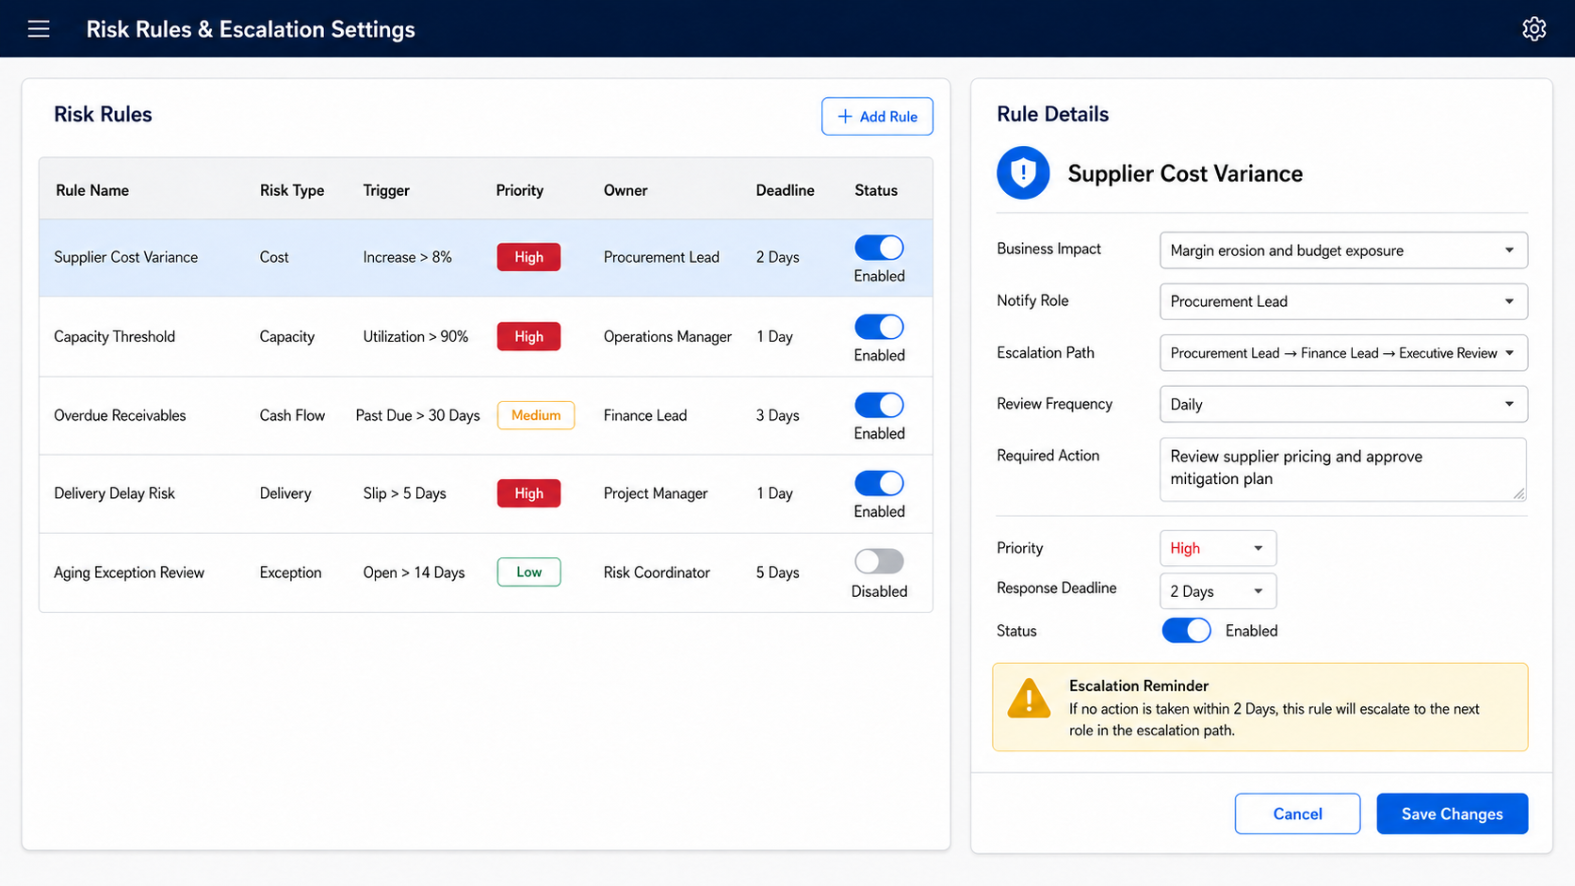Screen dimensions: 1575x886
Task: Click the Open > 14 Days trigger
Action: 414,572
